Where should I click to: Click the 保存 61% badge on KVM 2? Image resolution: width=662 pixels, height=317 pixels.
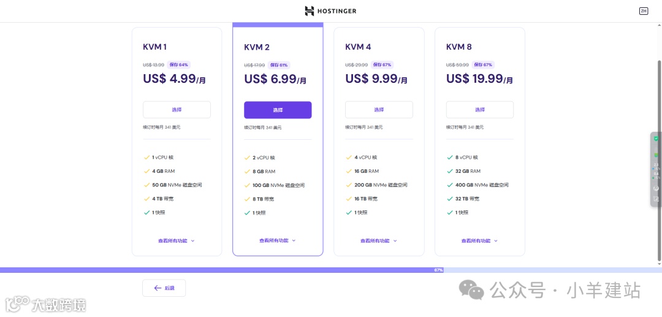[x=279, y=65]
